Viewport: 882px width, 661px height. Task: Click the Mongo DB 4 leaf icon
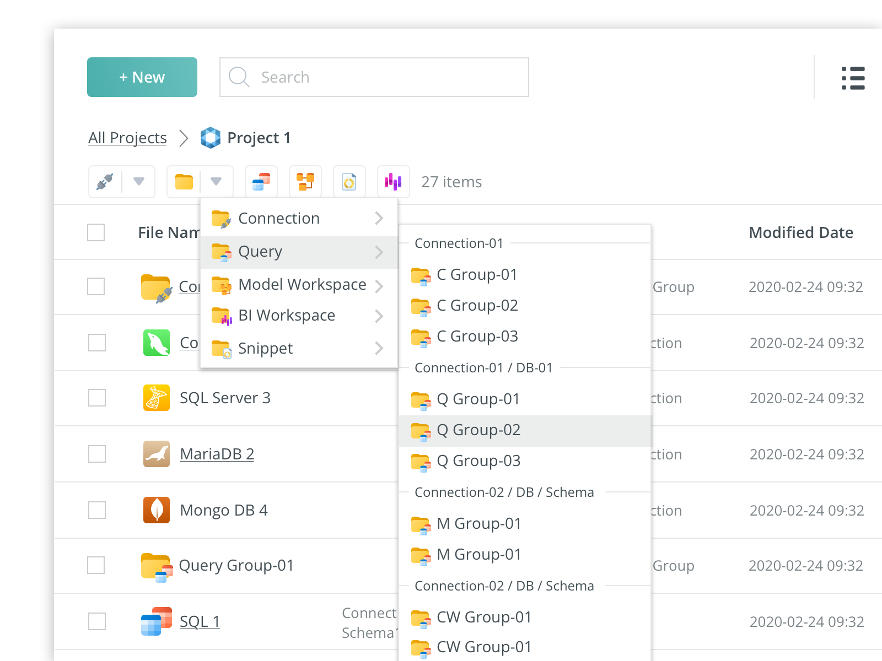pyautogui.click(x=157, y=510)
